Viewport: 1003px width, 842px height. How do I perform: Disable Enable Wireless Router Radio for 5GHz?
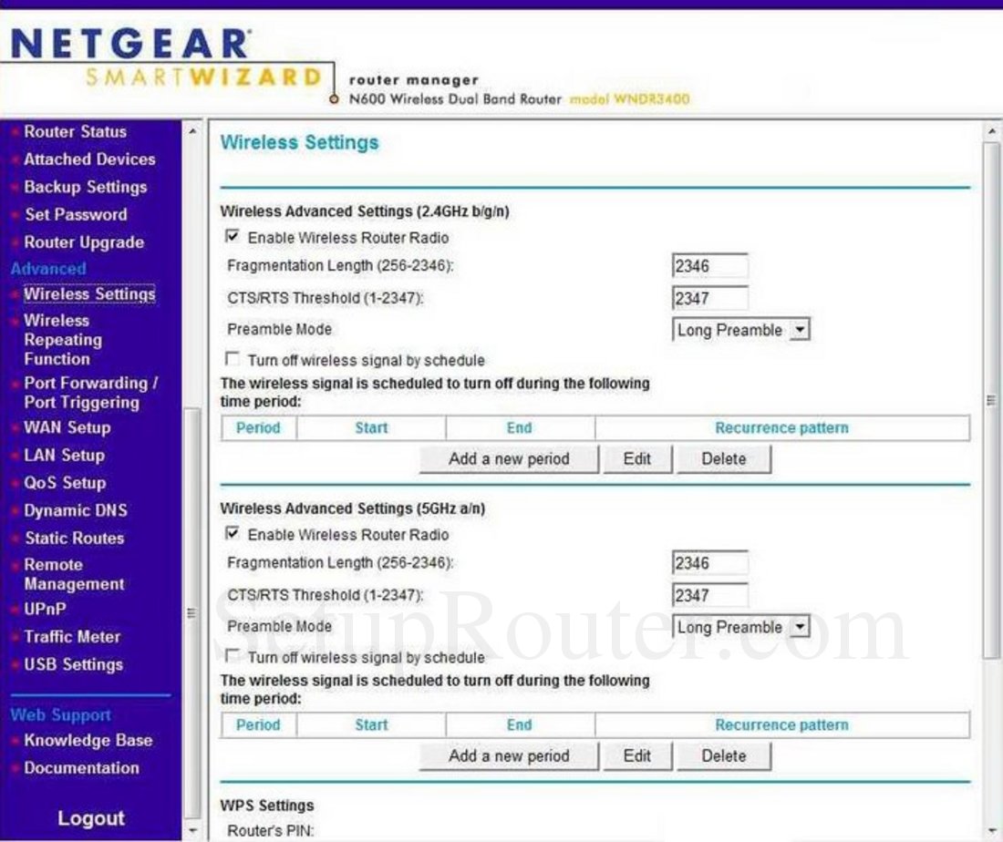(232, 535)
